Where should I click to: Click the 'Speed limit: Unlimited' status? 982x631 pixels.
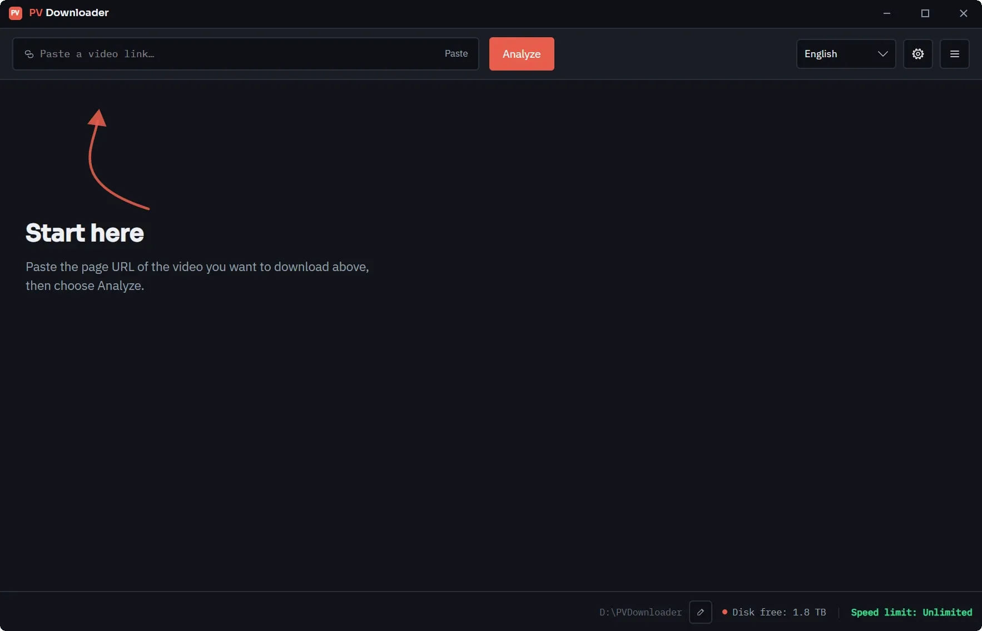tap(911, 612)
